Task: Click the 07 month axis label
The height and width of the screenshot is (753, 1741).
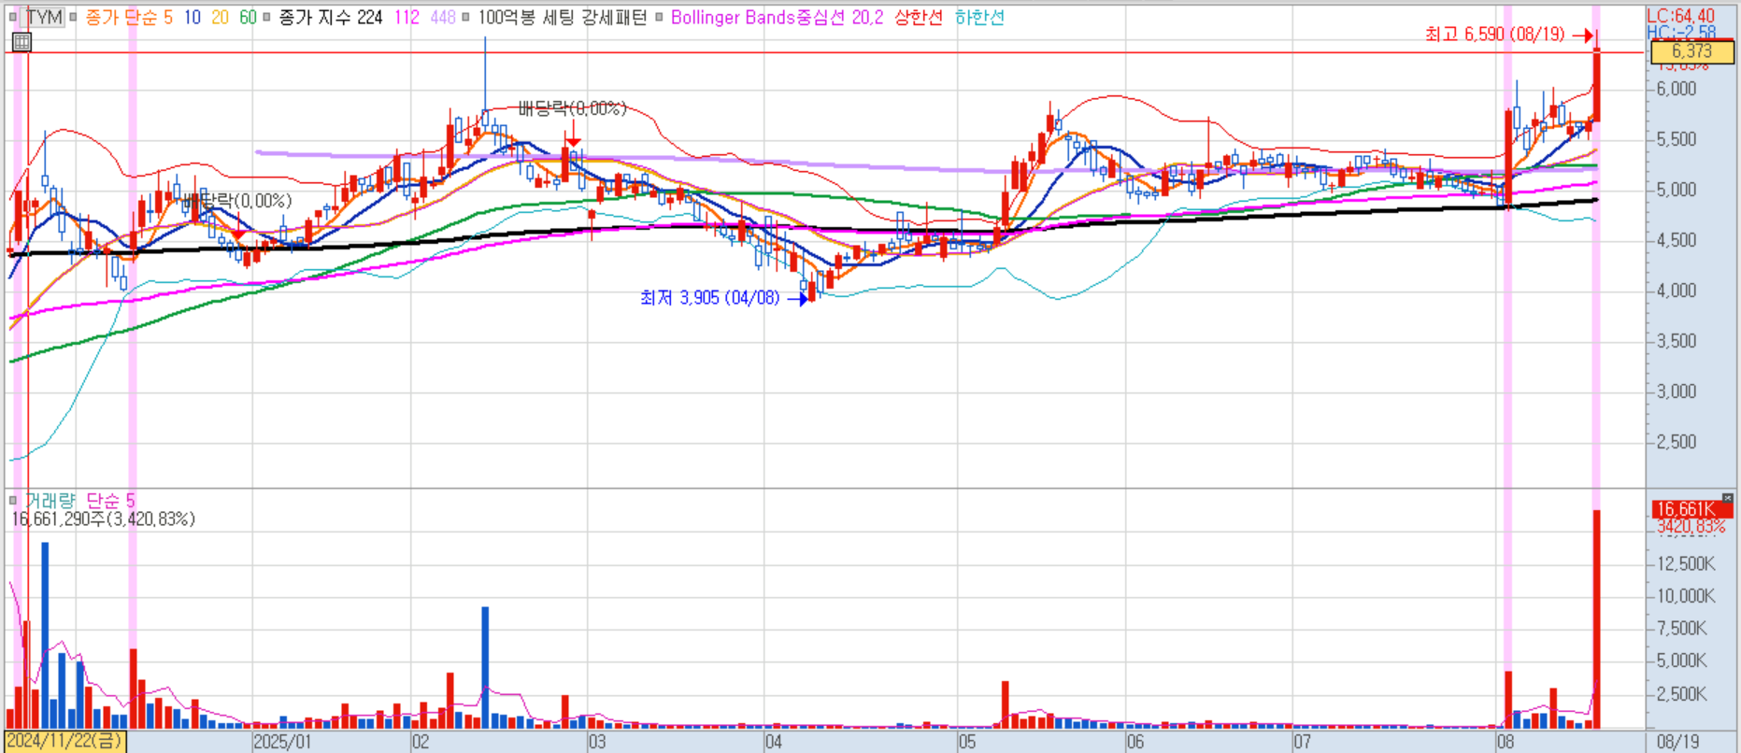Action: point(1302,742)
